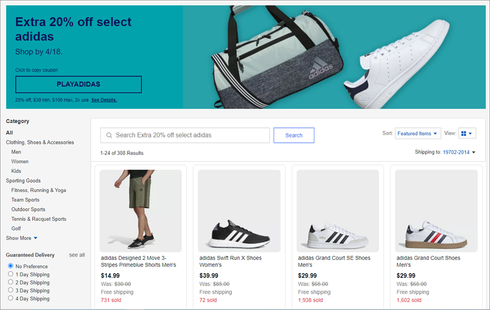Select the Grand Court SE shoe image
Image resolution: width=490 pixels, height=310 pixels.
click(x=338, y=211)
